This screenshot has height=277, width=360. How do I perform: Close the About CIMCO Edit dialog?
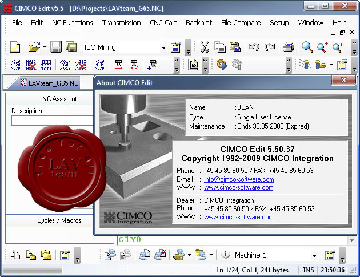343,80
